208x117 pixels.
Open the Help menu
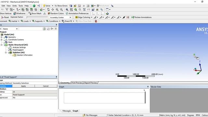click(27, 6)
